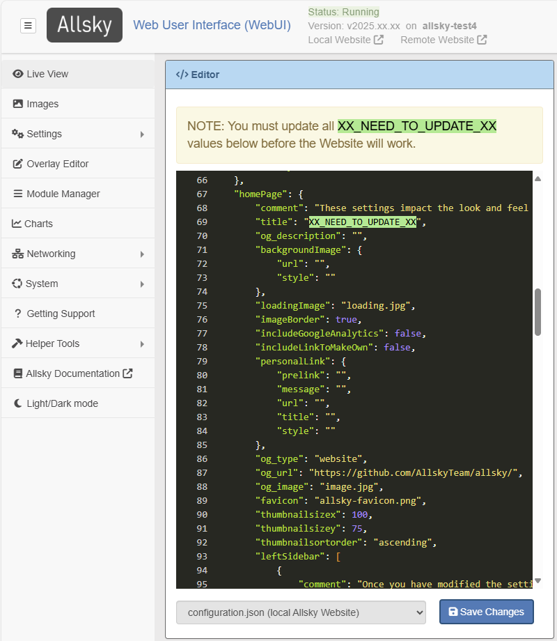The height and width of the screenshot is (641, 557).
Task: Click the XX_NEED_TO_UPDATE_XX title value in editor
Action: pyautogui.click(x=362, y=222)
